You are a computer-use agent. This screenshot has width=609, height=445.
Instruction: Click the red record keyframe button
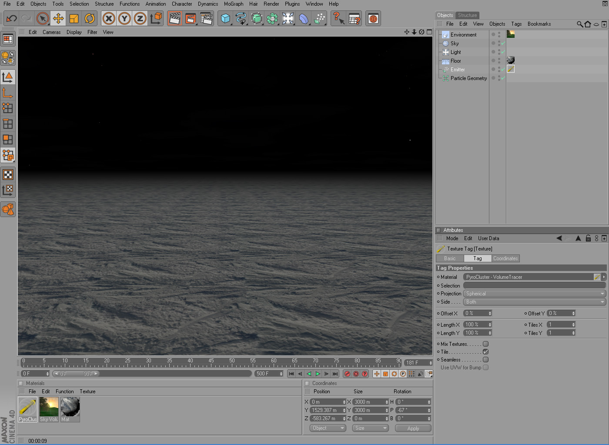click(x=347, y=374)
